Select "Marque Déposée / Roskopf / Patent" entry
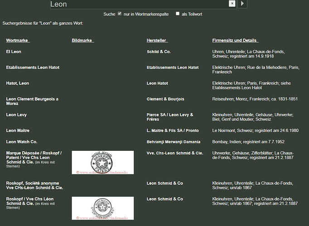The image size is (309, 226). (34, 159)
